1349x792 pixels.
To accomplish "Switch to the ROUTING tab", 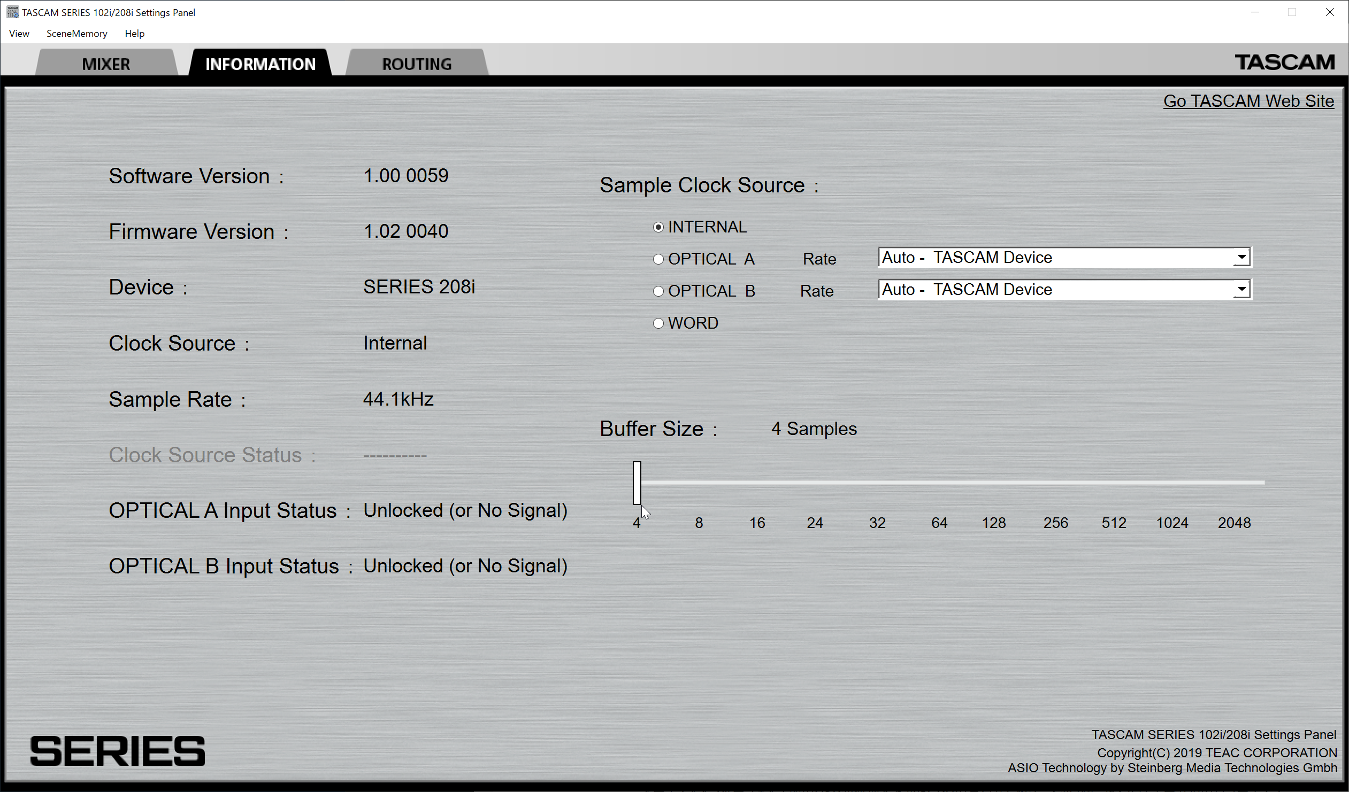I will pyautogui.click(x=417, y=63).
